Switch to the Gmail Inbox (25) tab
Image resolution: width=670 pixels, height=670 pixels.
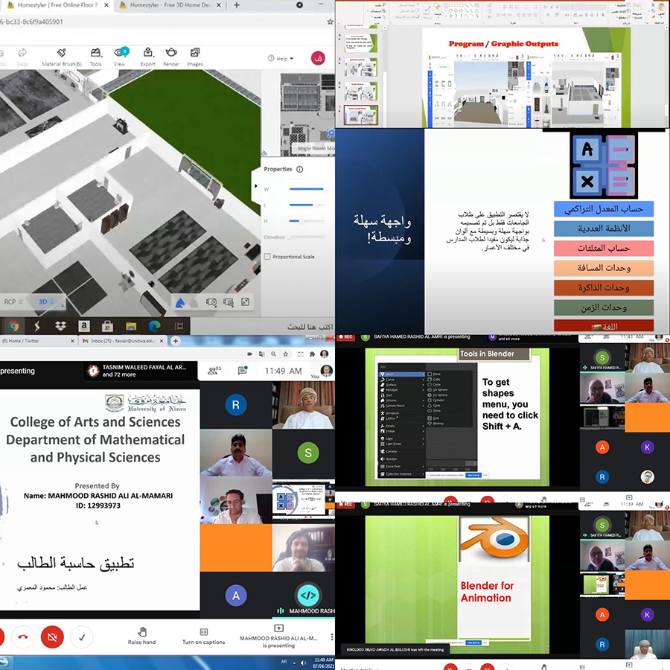point(123,341)
